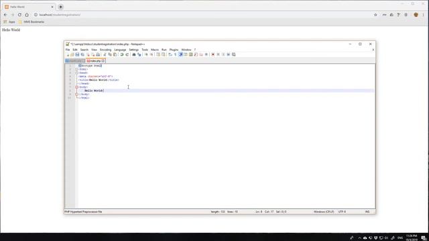This screenshot has width=429, height=241.
Task: Toggle the Indent Guide button
Action: coord(180,55)
